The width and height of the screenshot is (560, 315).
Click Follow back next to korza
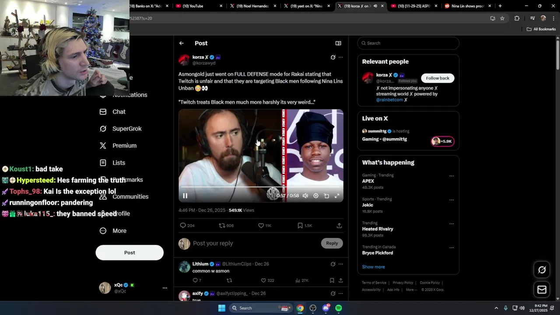(437, 78)
